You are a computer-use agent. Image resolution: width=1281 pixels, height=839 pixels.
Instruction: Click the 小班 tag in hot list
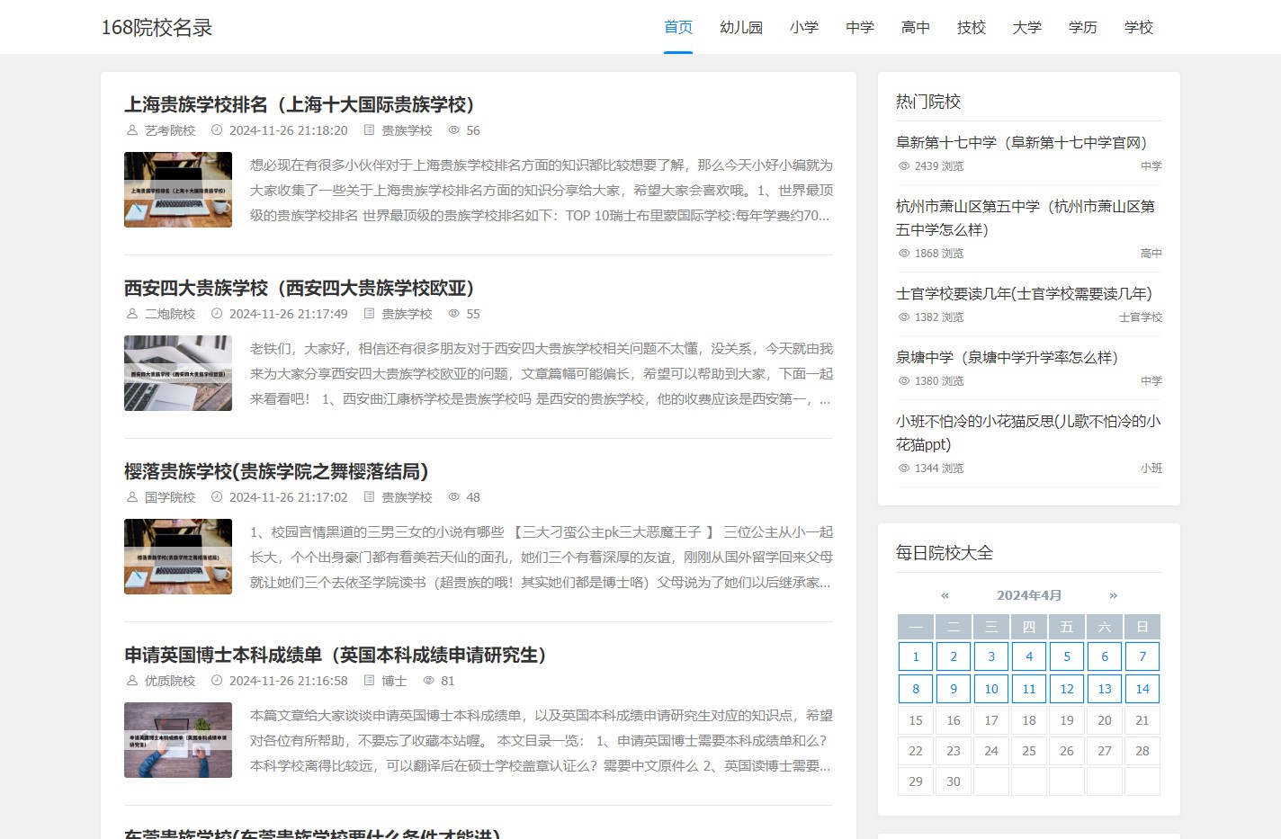coord(1151,469)
